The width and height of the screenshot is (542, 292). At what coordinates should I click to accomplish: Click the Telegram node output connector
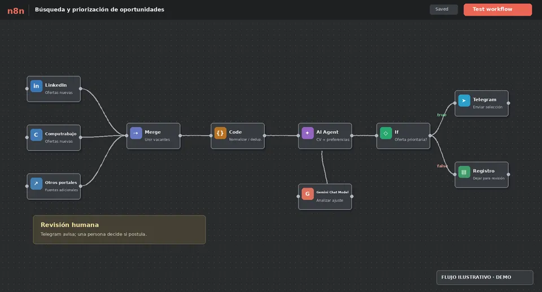(508, 103)
